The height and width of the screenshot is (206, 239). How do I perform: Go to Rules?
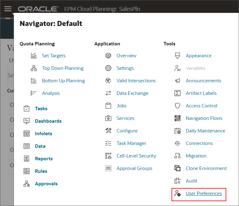[41, 171]
